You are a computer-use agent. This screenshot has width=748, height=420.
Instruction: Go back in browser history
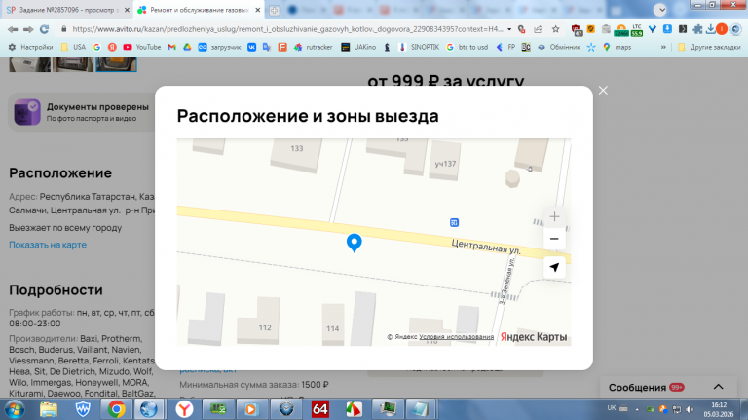point(13,29)
